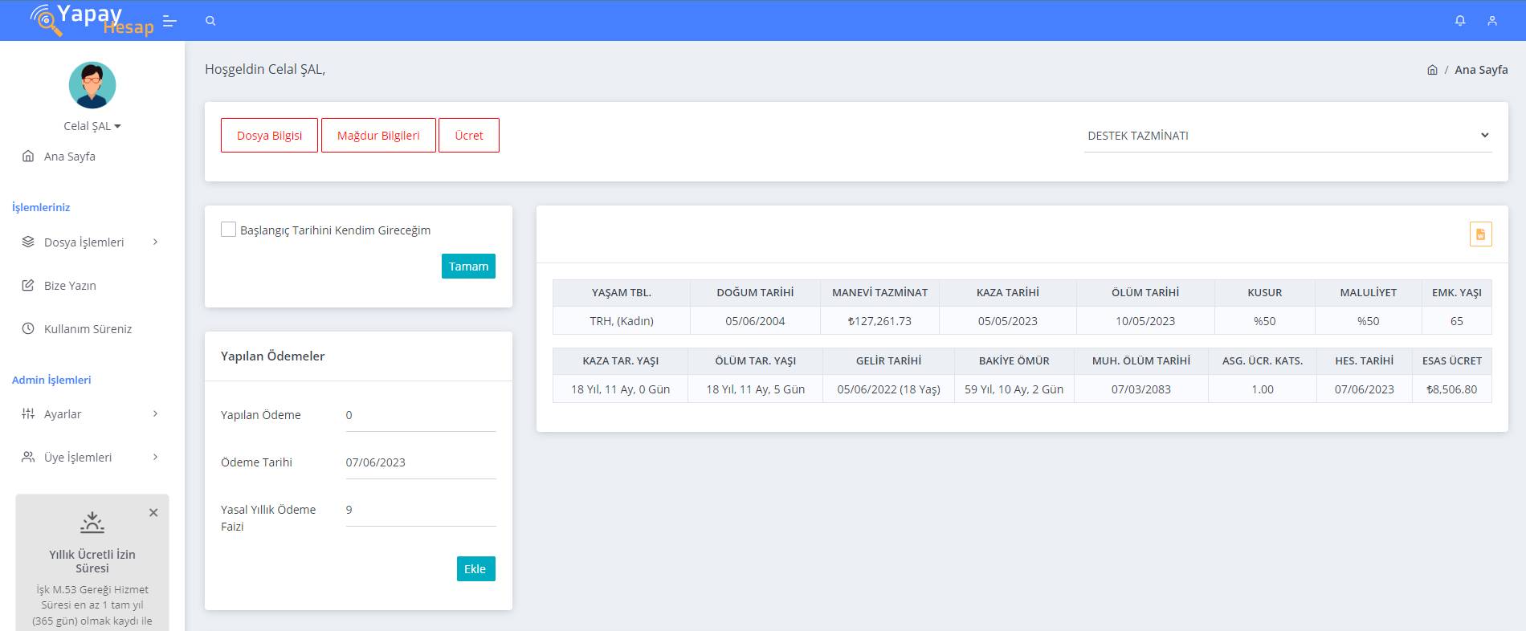Screen dimensions: 1526x631
Task: Switch to the Mağdur Bilgileri tab
Action: [x=378, y=136]
